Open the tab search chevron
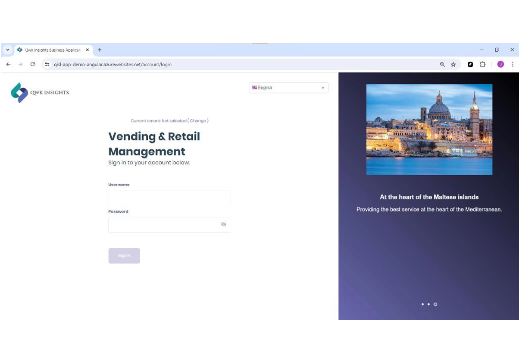The image size is (519, 353). click(x=7, y=50)
